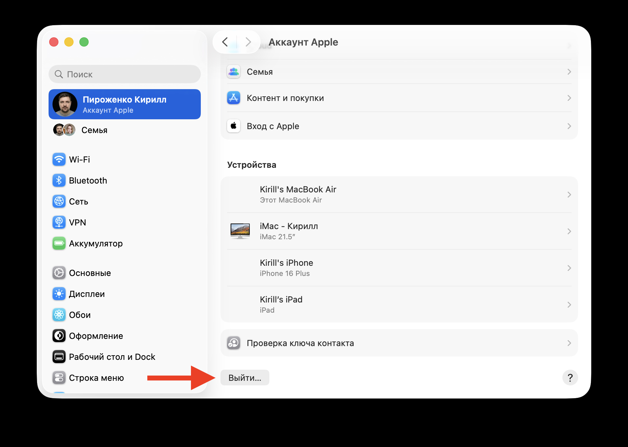Open Основные settings
The width and height of the screenshot is (628, 447).
(90, 273)
